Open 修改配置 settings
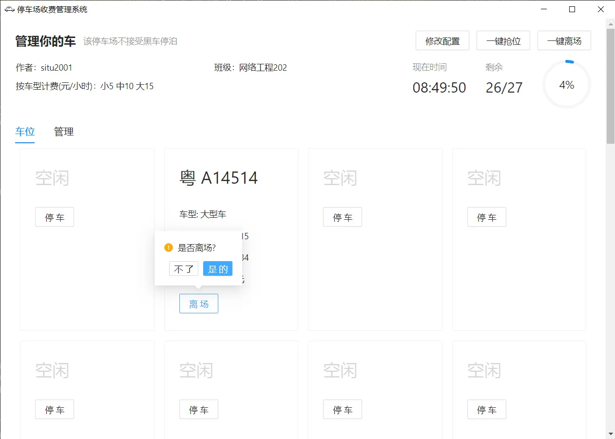 [x=442, y=41]
